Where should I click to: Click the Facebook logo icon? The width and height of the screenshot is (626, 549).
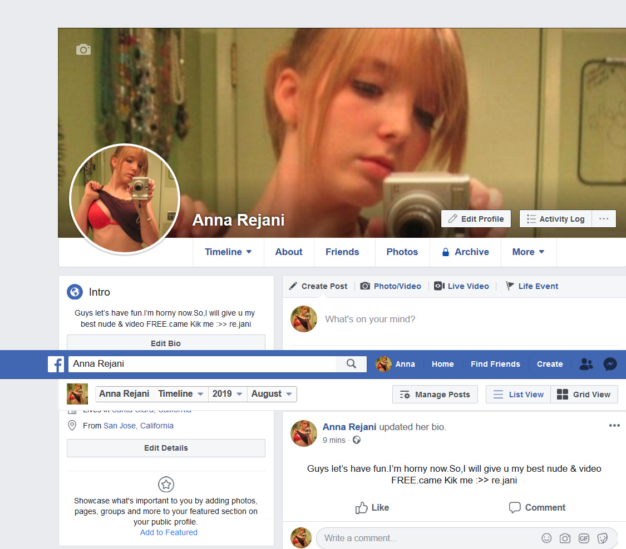(56, 364)
